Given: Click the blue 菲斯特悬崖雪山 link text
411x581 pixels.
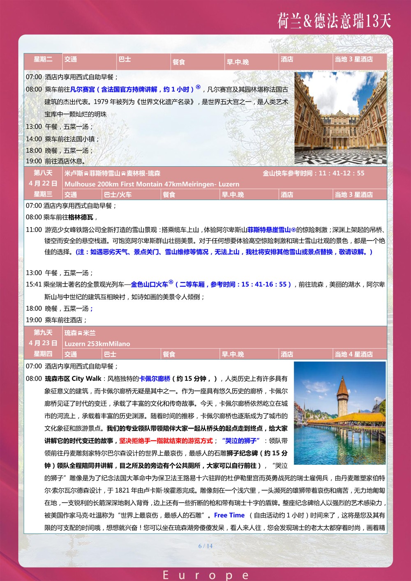Looking at the screenshot, I should tap(269, 230).
